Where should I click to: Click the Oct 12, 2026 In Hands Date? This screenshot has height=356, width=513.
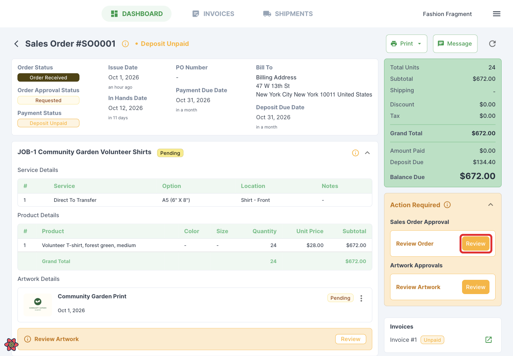click(125, 108)
